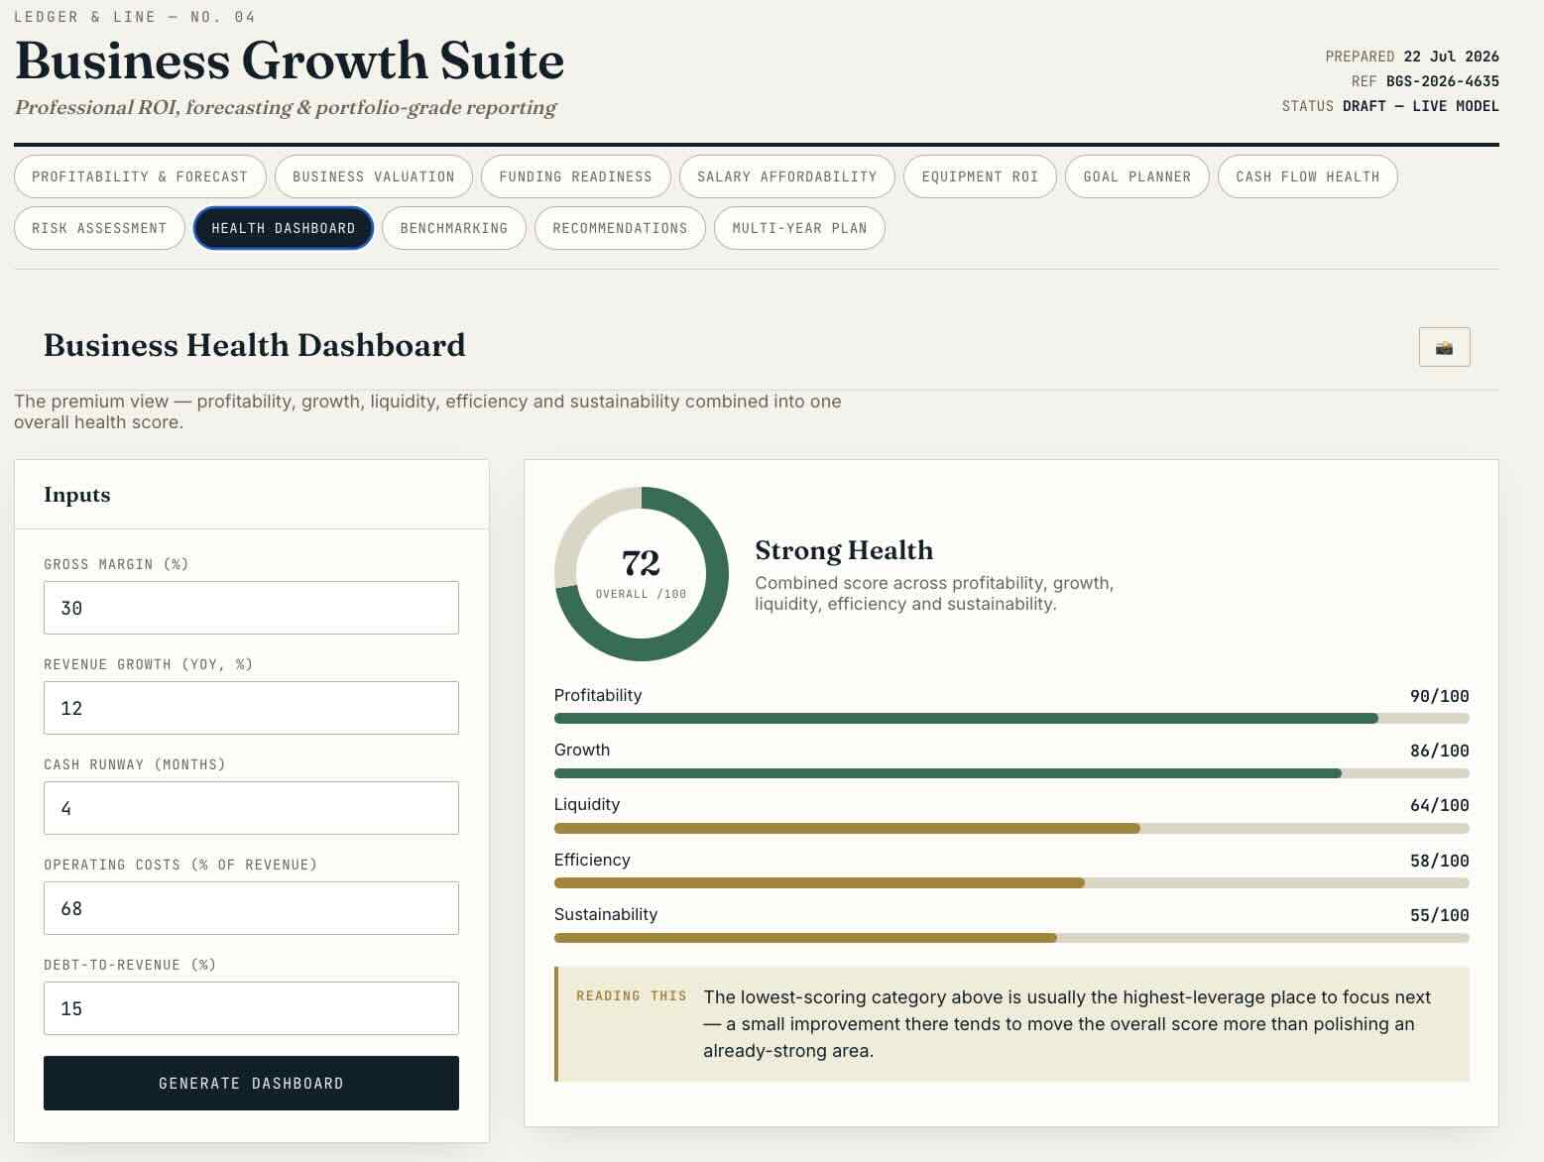Viewport: 1544px width, 1162px height.
Task: Select the Funding Readiness tab
Action: (575, 176)
